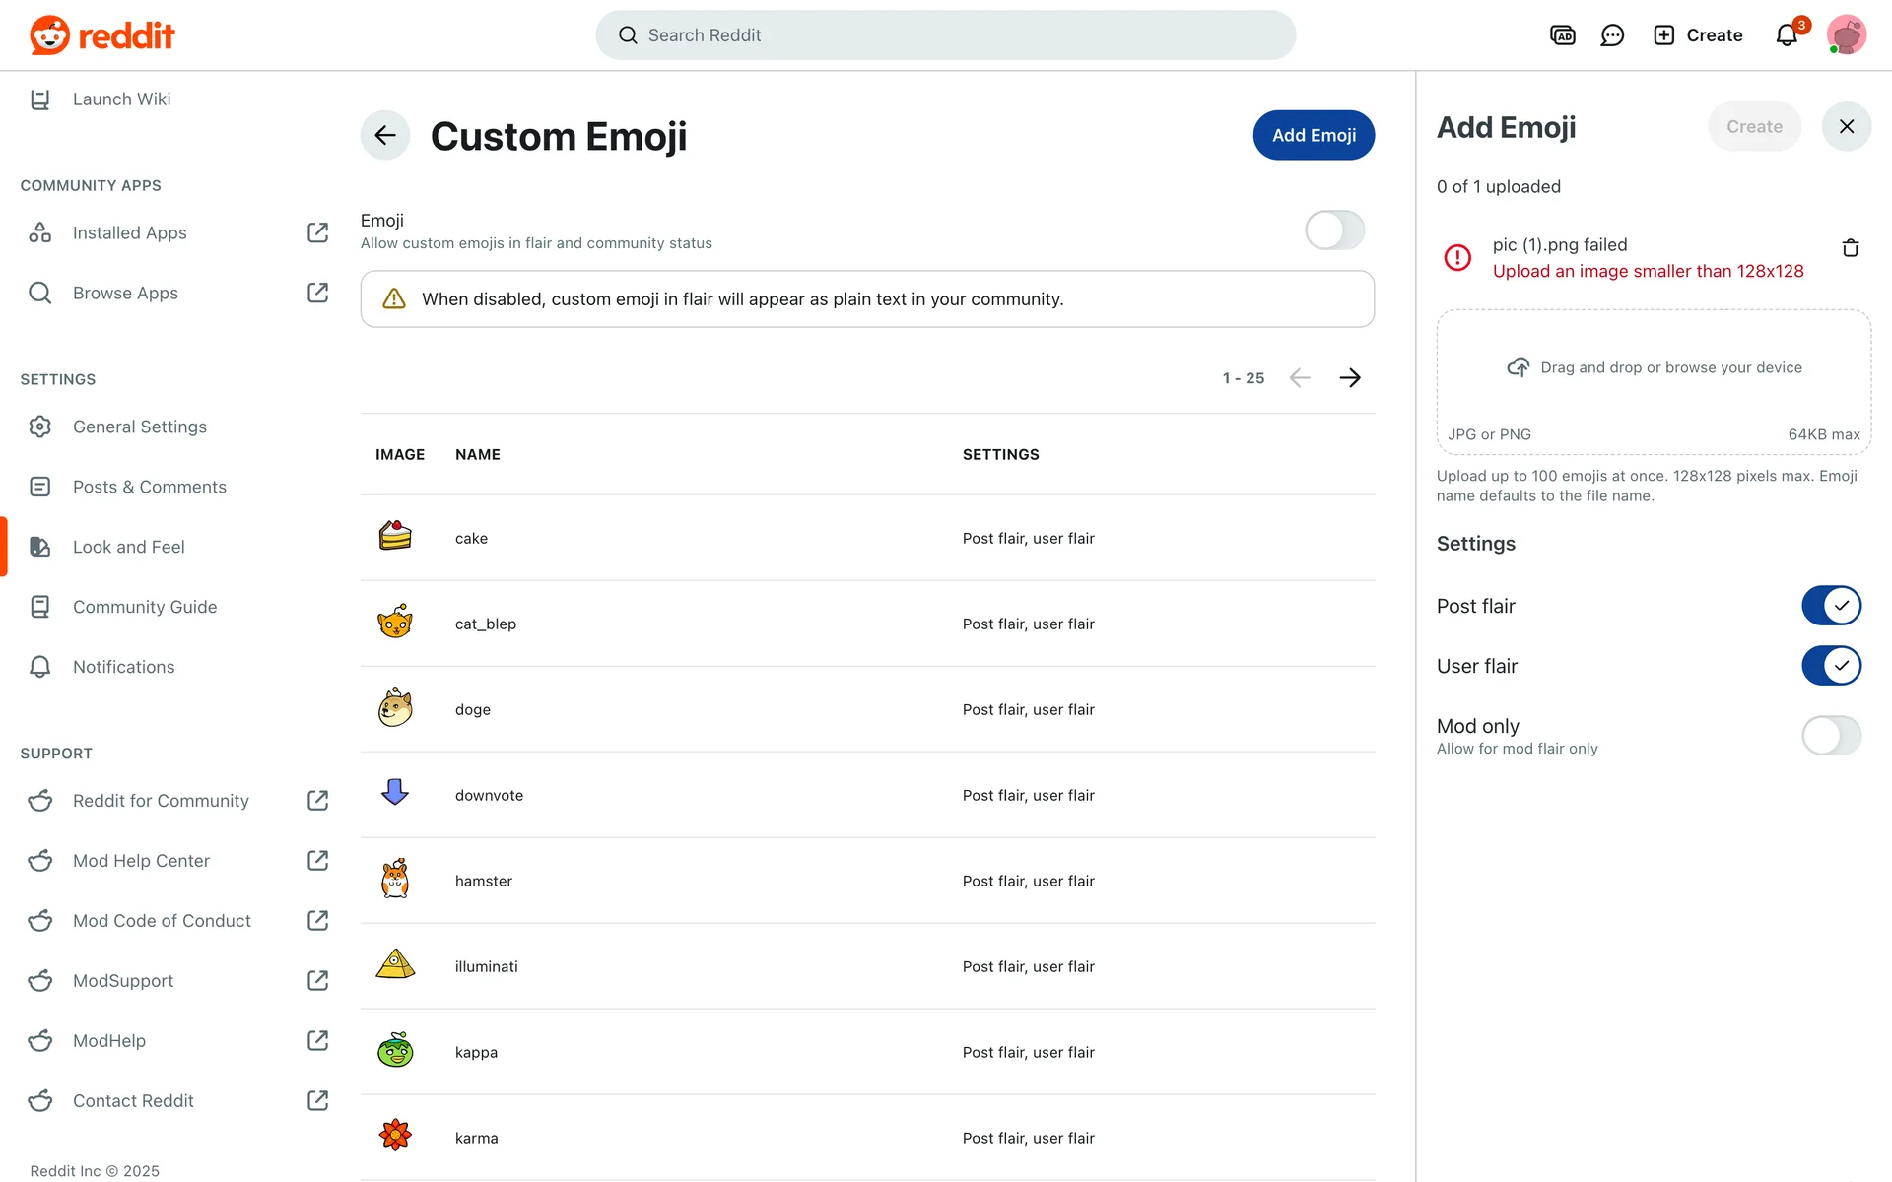Open the notifications bell icon
This screenshot has width=1892, height=1182.
pyautogui.click(x=1786, y=35)
